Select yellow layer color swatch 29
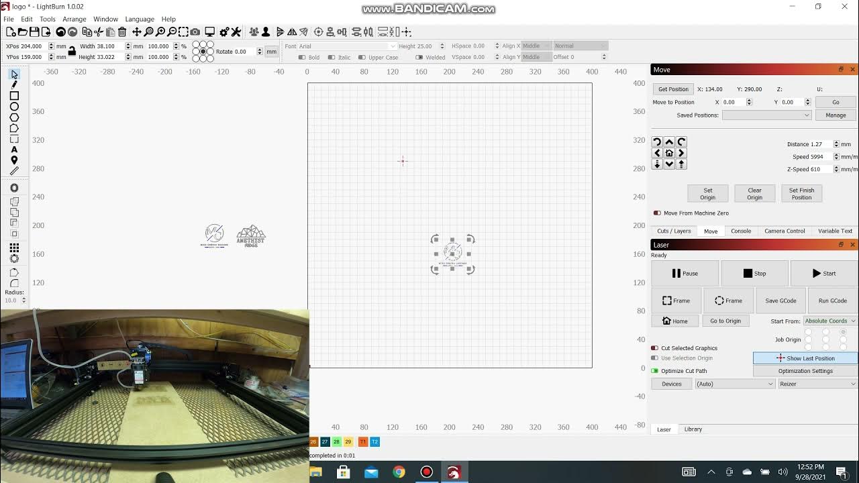This screenshot has height=483, width=859. click(348, 441)
